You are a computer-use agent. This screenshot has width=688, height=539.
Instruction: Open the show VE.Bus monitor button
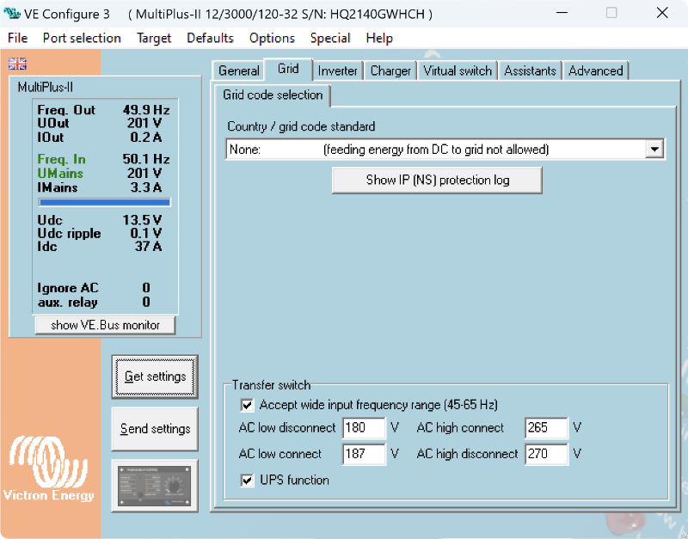pyautogui.click(x=105, y=325)
